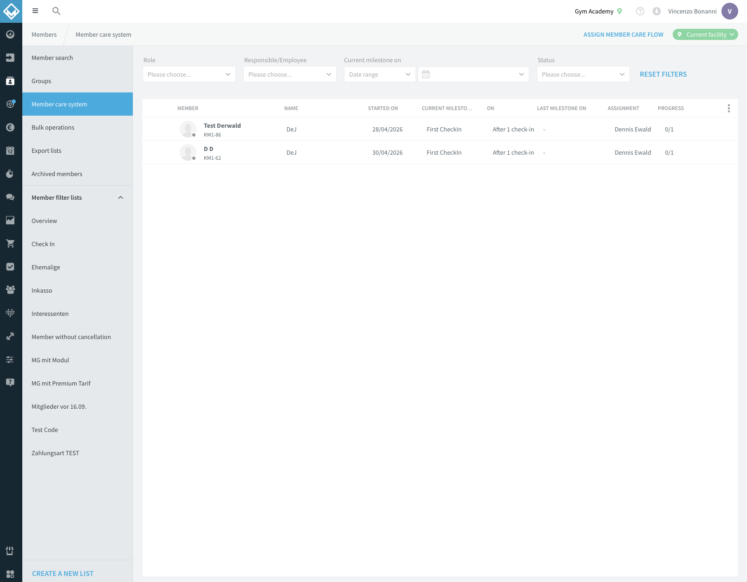Open the chart analytics icon in sidebar

tap(10, 220)
